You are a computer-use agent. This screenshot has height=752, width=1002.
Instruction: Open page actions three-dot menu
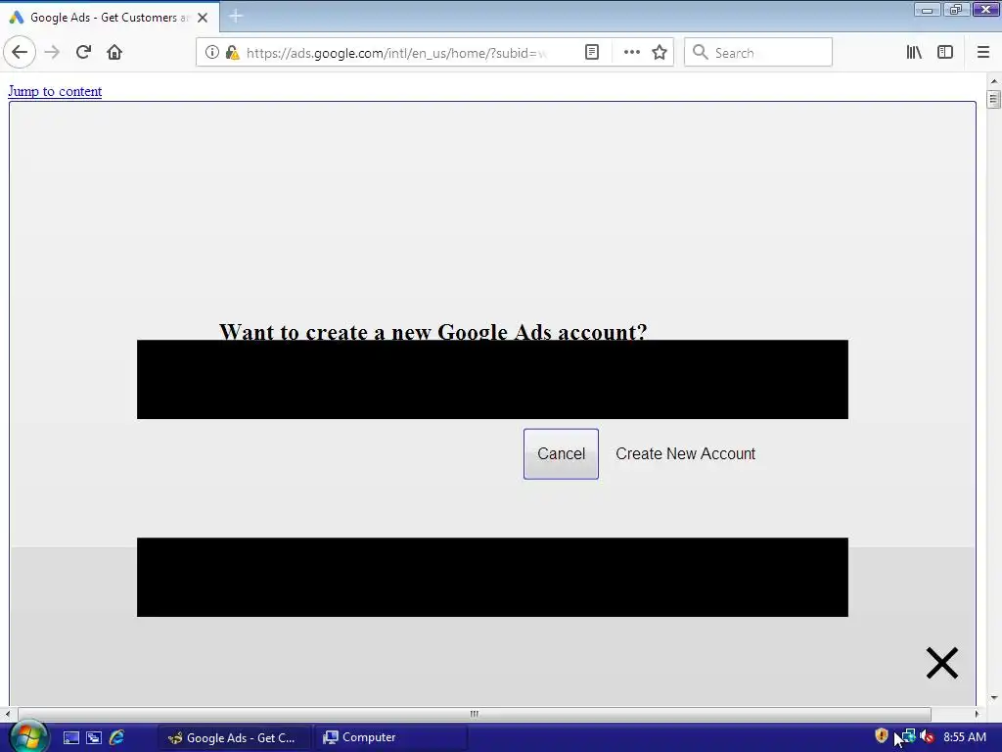click(631, 53)
